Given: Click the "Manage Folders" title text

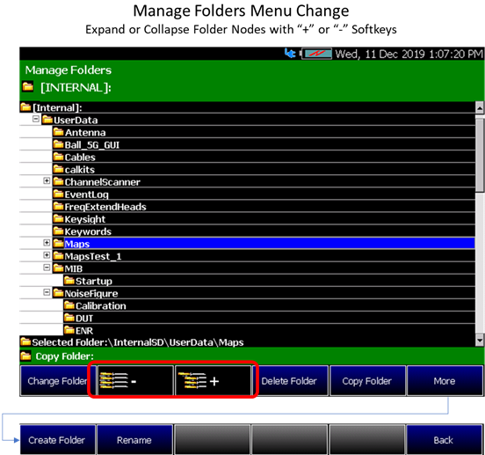Looking at the screenshot, I should pyautogui.click(x=69, y=70).
